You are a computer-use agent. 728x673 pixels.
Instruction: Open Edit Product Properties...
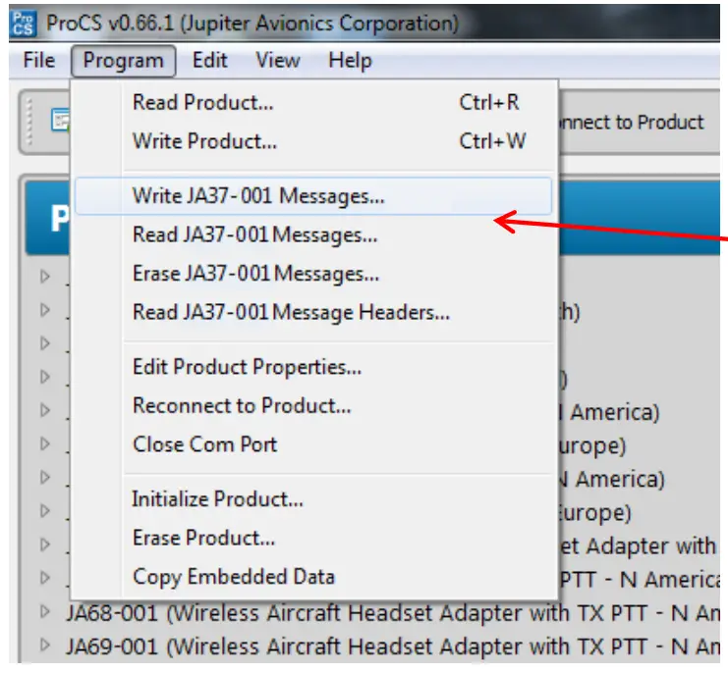[313, 367]
